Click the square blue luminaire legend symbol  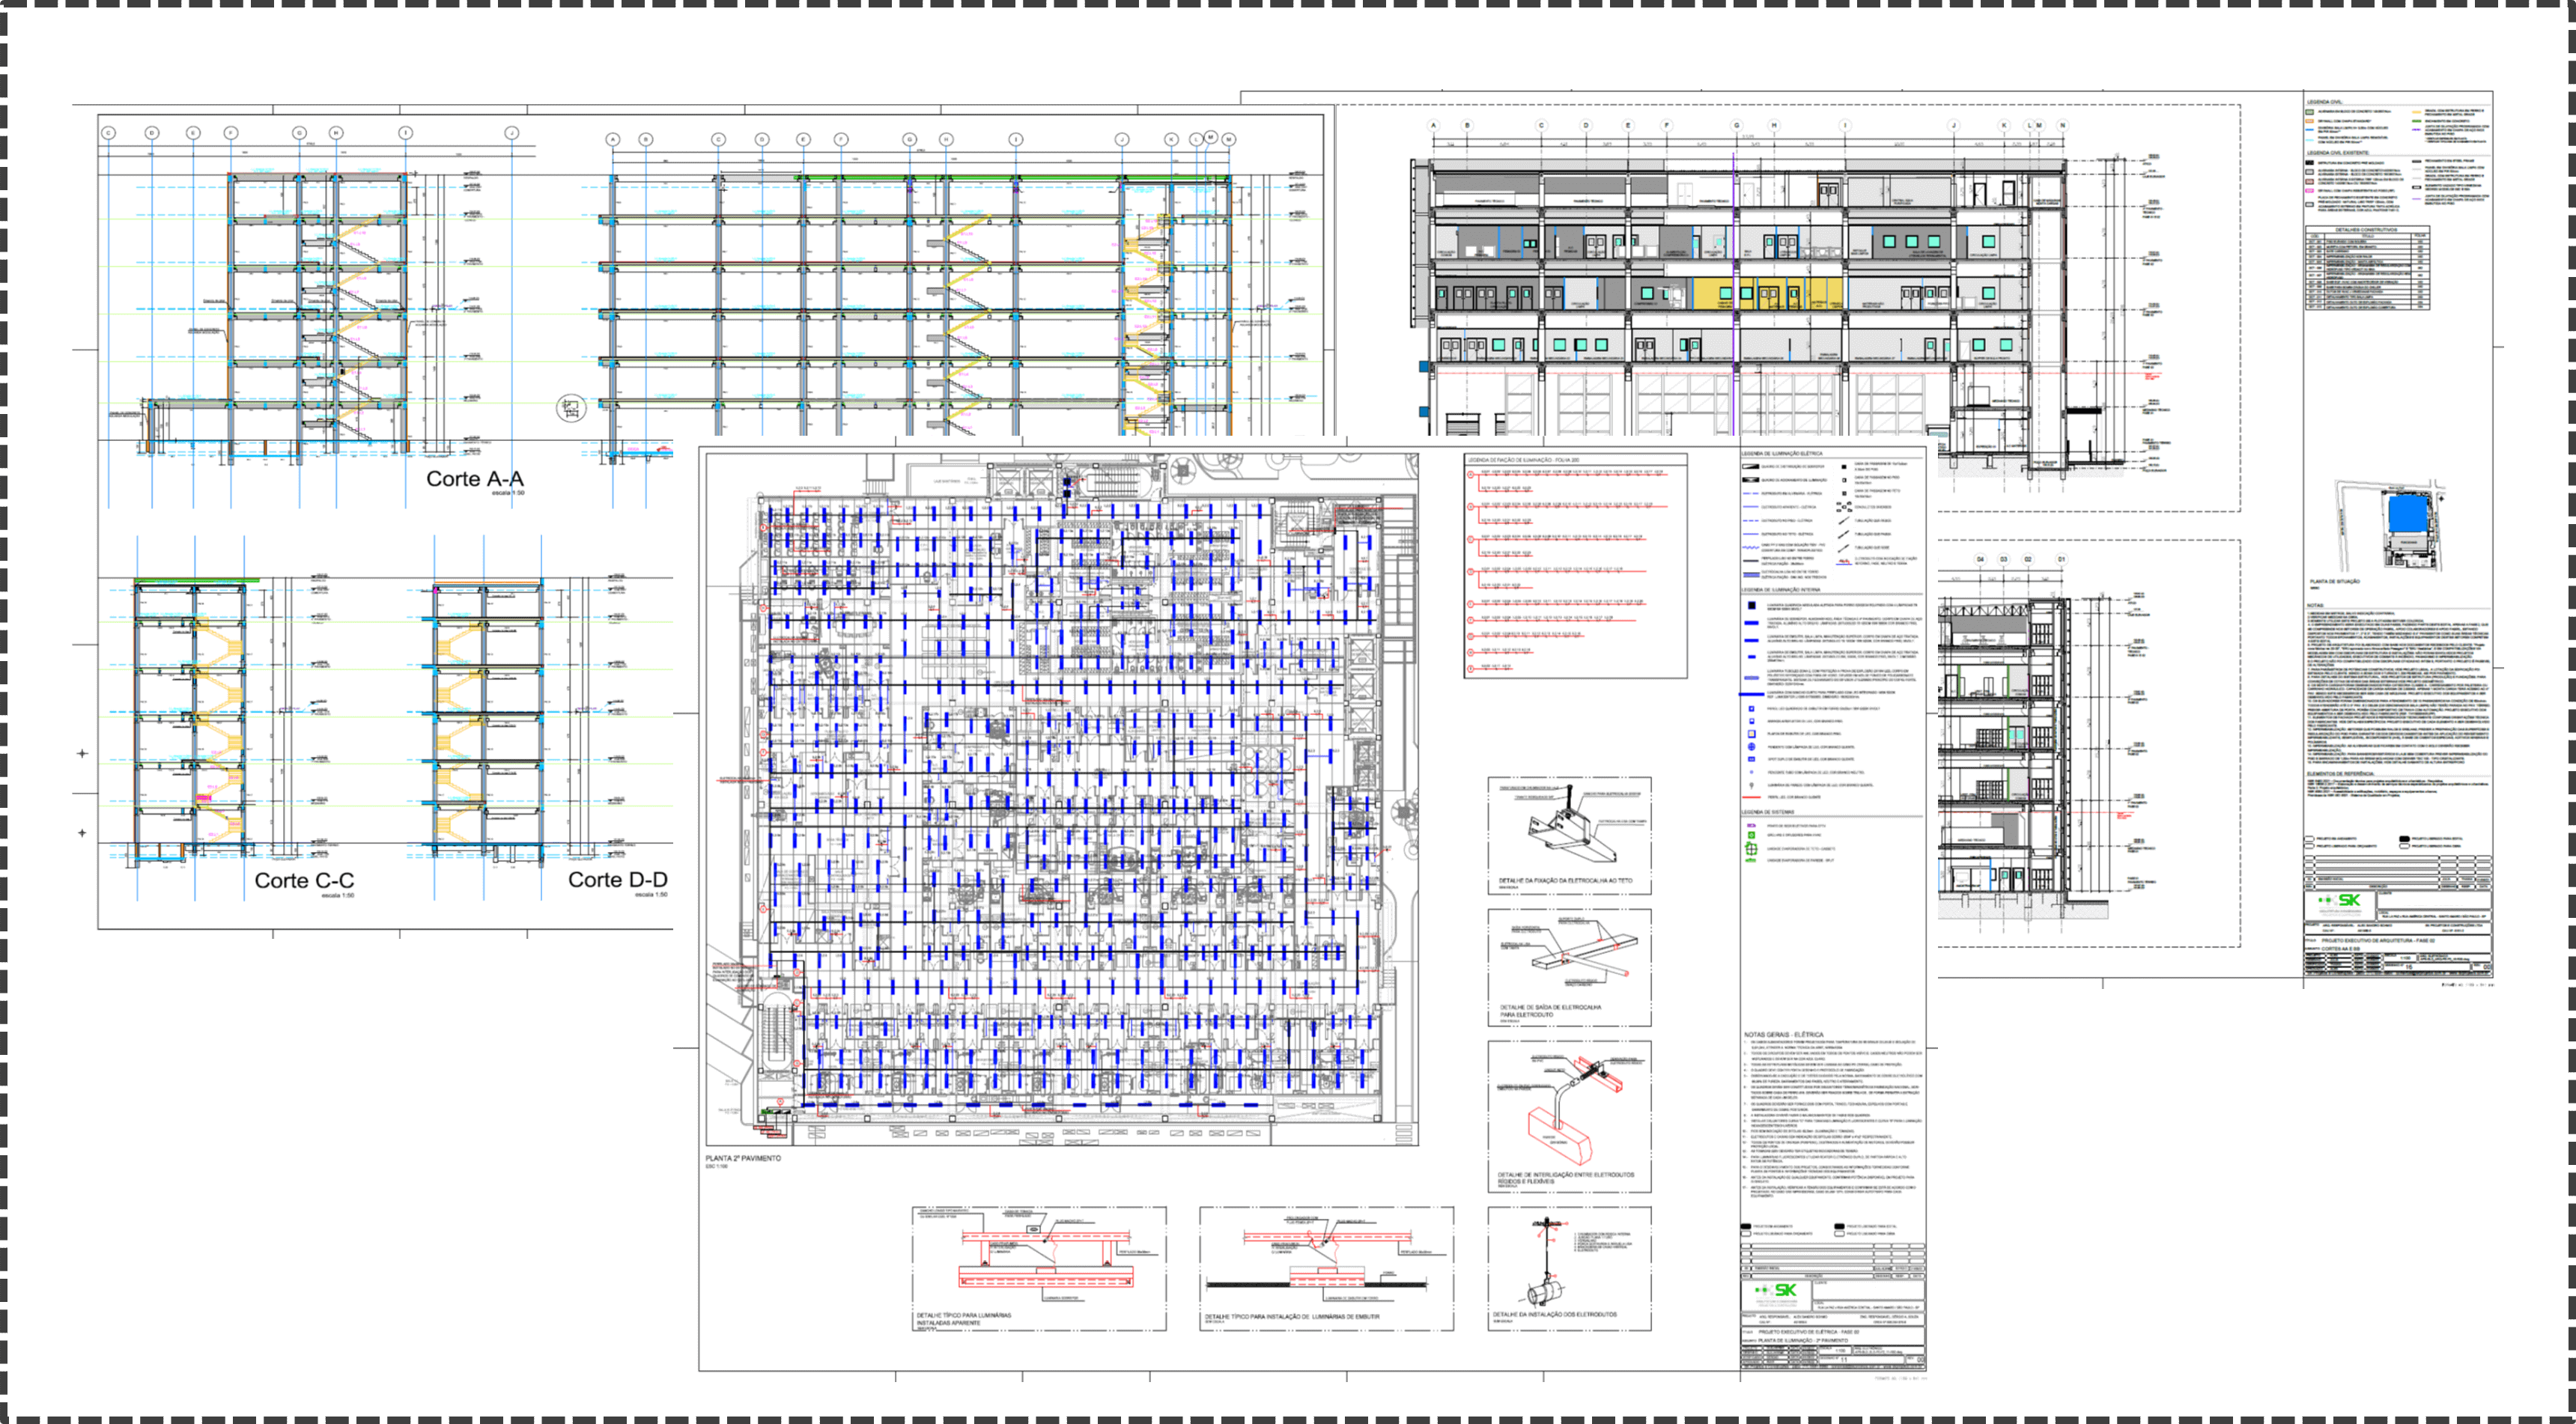[1751, 605]
